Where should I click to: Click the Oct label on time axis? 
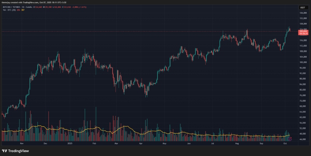pos(285,144)
